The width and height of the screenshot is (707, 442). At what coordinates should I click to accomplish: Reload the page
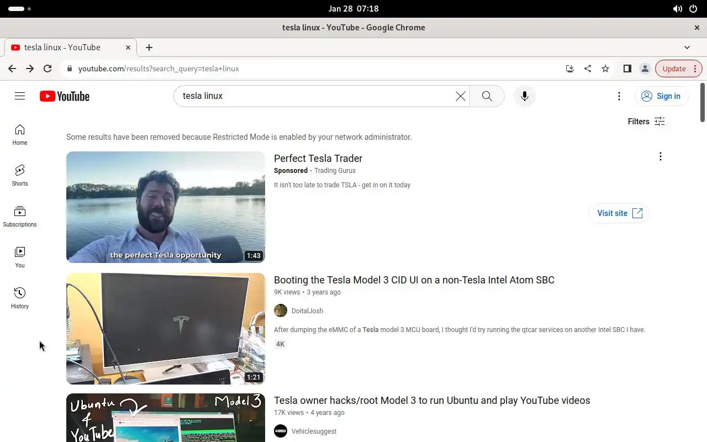click(x=48, y=69)
